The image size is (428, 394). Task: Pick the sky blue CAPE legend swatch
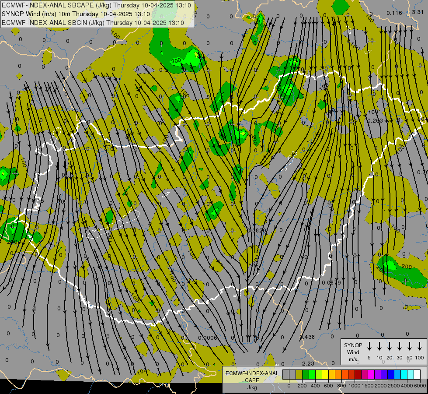397,374
